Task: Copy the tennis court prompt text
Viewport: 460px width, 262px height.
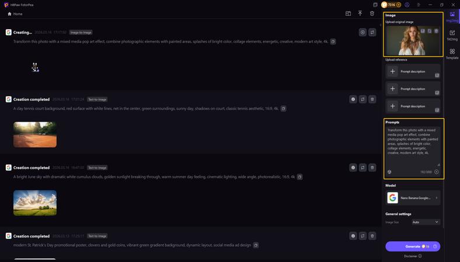Action: point(283,109)
